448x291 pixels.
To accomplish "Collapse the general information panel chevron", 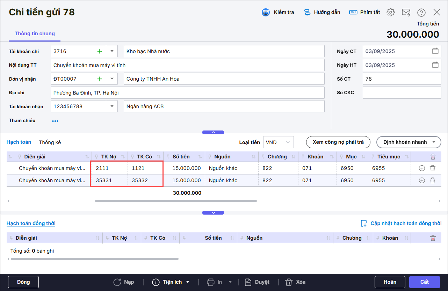I will click(213, 133).
